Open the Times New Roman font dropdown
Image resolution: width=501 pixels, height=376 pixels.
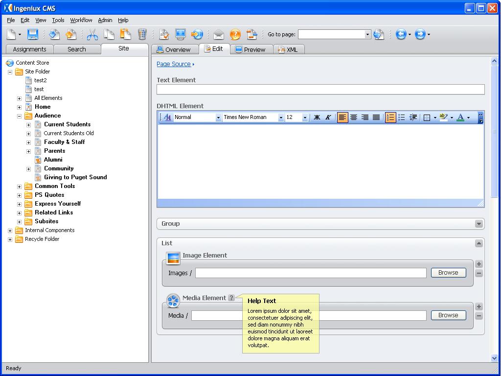[x=280, y=117]
